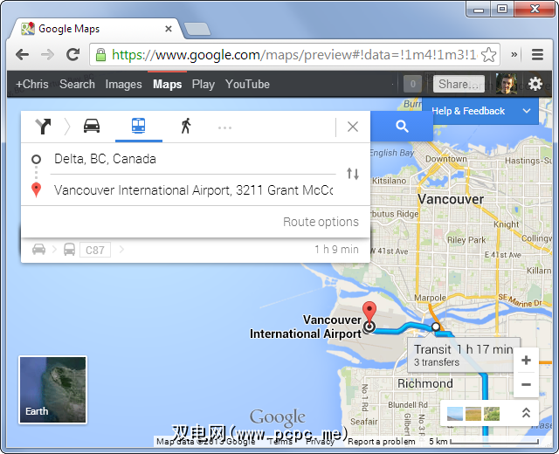The image size is (559, 454).
Task: Click the bus icon in route summary
Action: [x=69, y=249]
